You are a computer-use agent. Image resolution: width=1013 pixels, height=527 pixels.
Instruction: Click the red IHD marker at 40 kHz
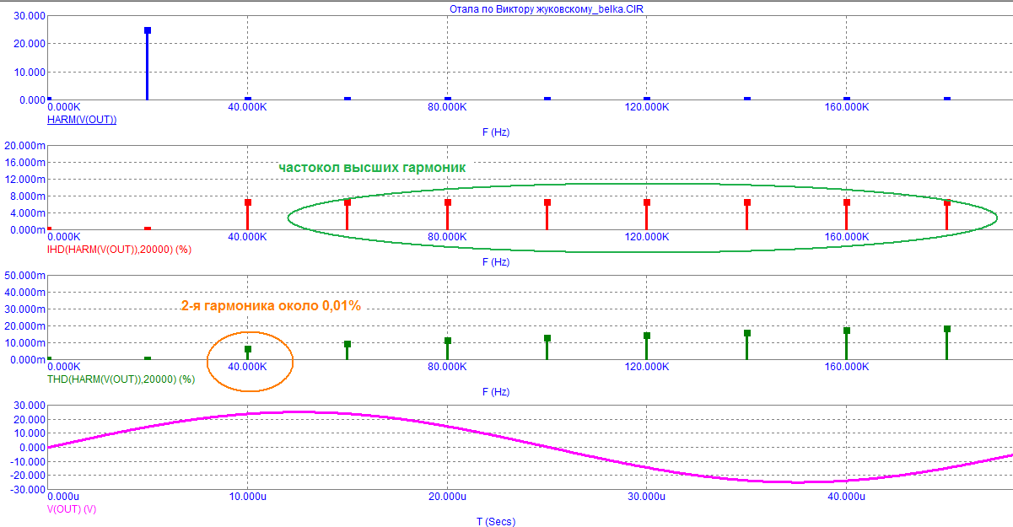pyautogui.click(x=247, y=202)
